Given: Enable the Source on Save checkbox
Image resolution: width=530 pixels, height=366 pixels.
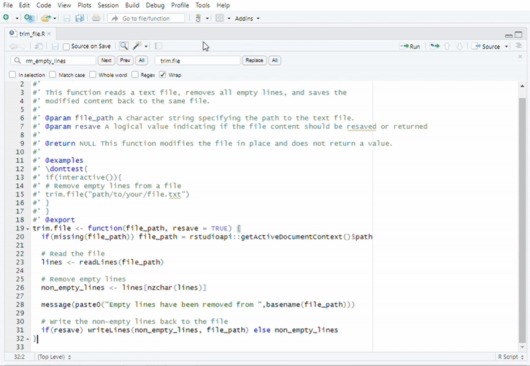Looking at the screenshot, I should [x=66, y=47].
